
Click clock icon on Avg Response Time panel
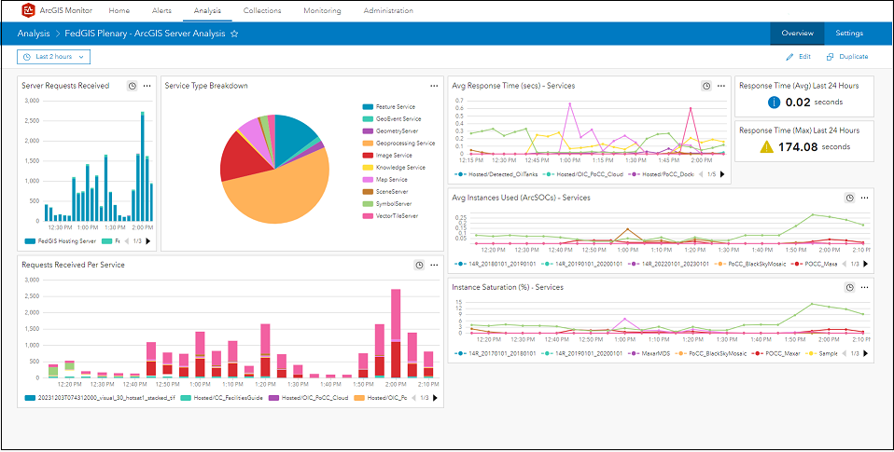pos(706,86)
